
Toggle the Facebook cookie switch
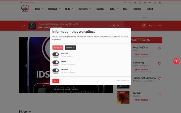click(x=56, y=70)
